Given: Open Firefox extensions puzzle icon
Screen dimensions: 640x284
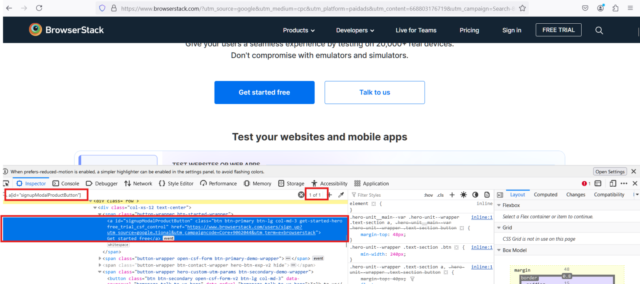Looking at the screenshot, I should click(615, 8).
